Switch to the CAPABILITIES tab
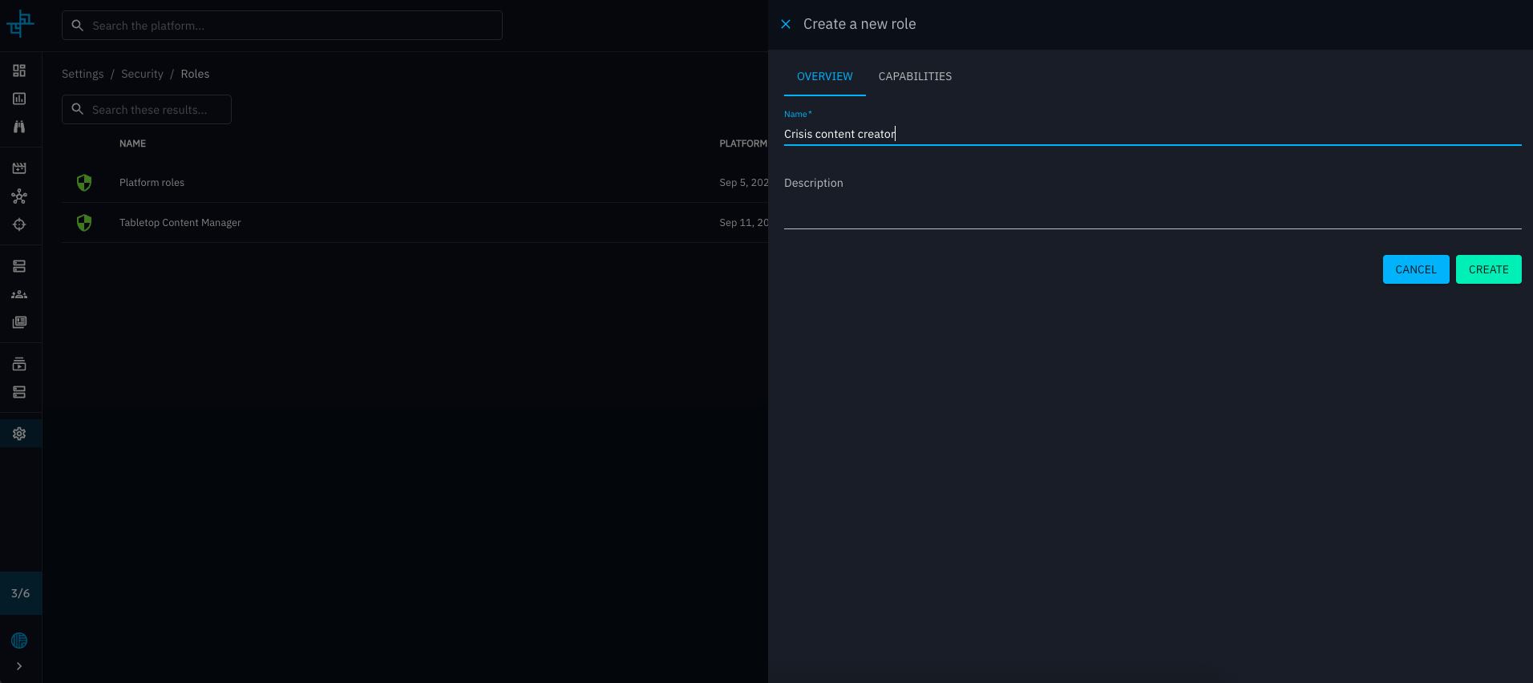Image resolution: width=1533 pixels, height=683 pixels. coord(915,76)
